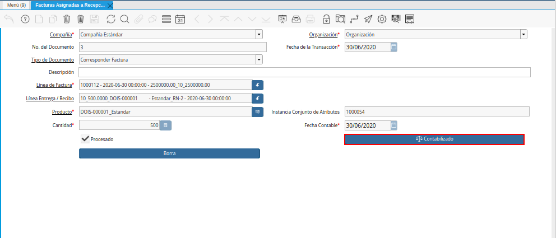This screenshot has height=238, width=556.
Task: Click the Contabilizado button
Action: coord(434,139)
